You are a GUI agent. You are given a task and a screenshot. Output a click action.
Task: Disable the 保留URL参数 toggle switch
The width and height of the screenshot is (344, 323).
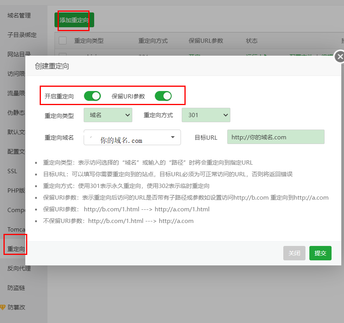163,95
